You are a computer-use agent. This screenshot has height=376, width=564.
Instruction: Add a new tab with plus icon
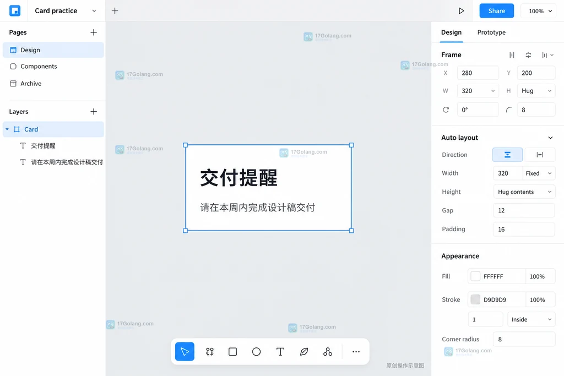click(115, 11)
